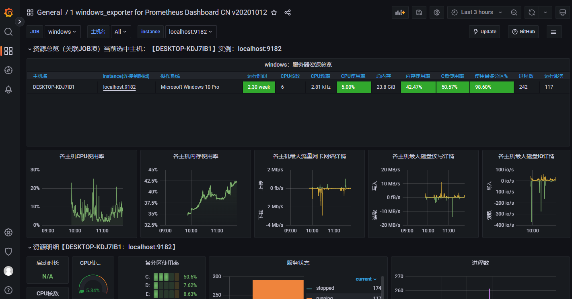This screenshot has height=299, width=572.
Task: Zoom out the time range
Action: pyautogui.click(x=514, y=12)
